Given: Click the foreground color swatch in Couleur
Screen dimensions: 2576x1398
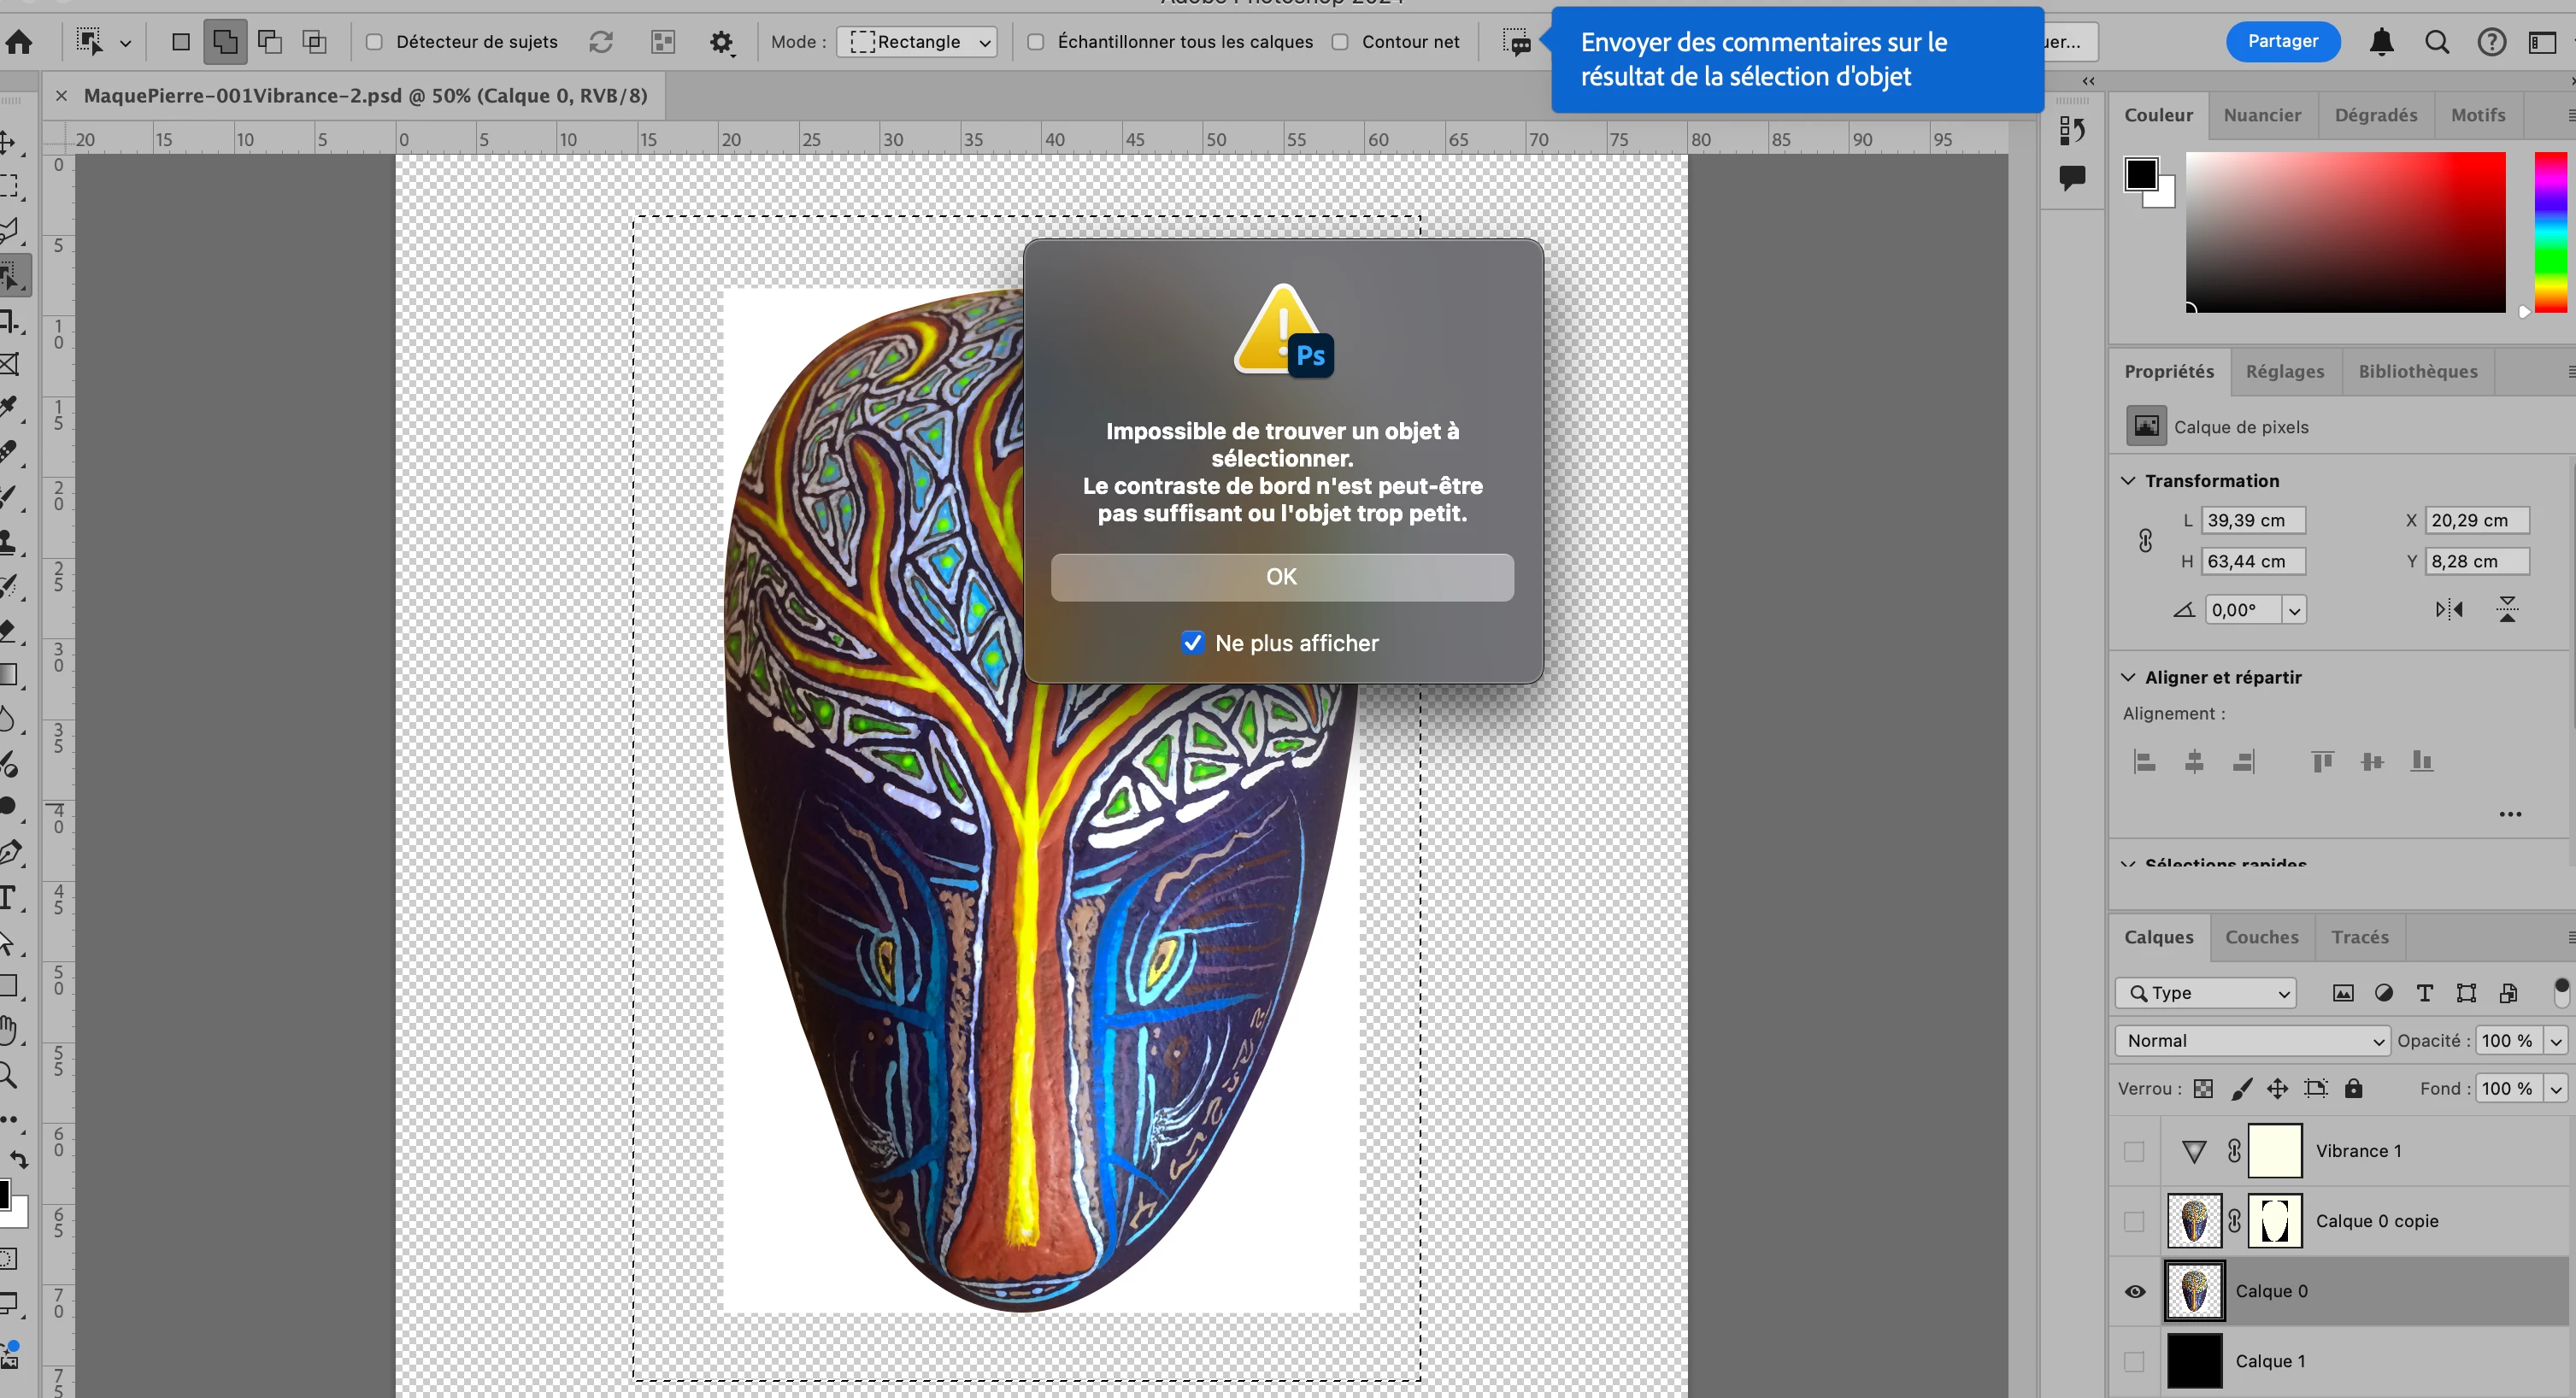Looking at the screenshot, I should click(x=2141, y=174).
